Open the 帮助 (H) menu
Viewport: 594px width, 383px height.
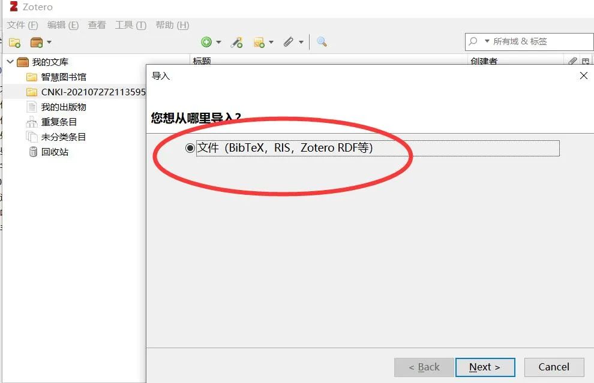click(172, 25)
